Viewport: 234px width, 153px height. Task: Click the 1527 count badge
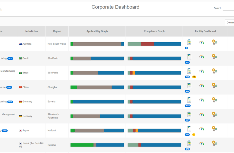point(10,59)
